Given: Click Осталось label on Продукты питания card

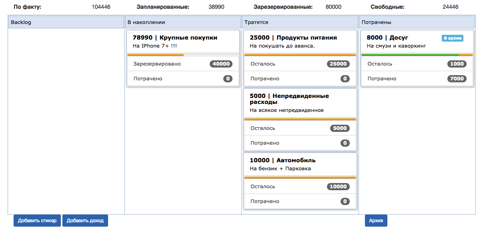Looking at the screenshot, I should (263, 64).
